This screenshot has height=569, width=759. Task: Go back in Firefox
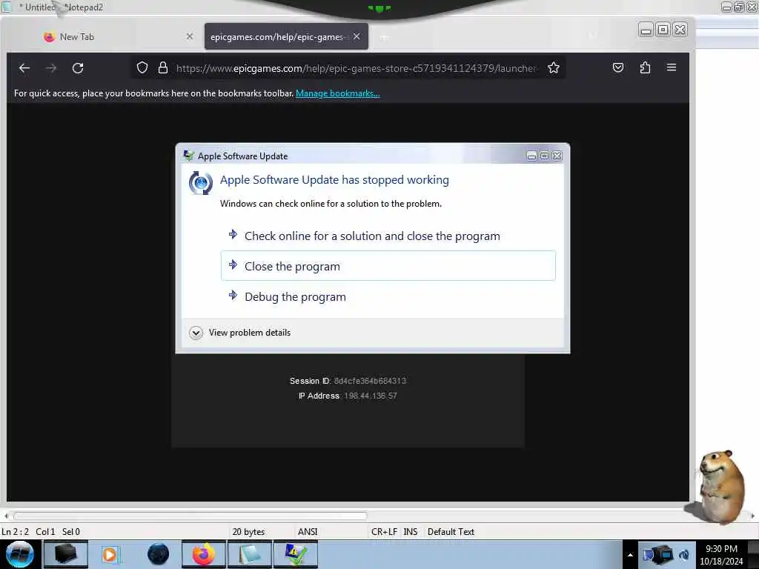pyautogui.click(x=24, y=68)
